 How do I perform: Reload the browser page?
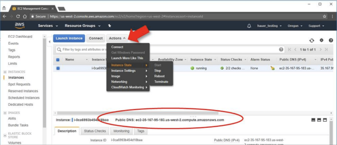[x=18, y=16]
